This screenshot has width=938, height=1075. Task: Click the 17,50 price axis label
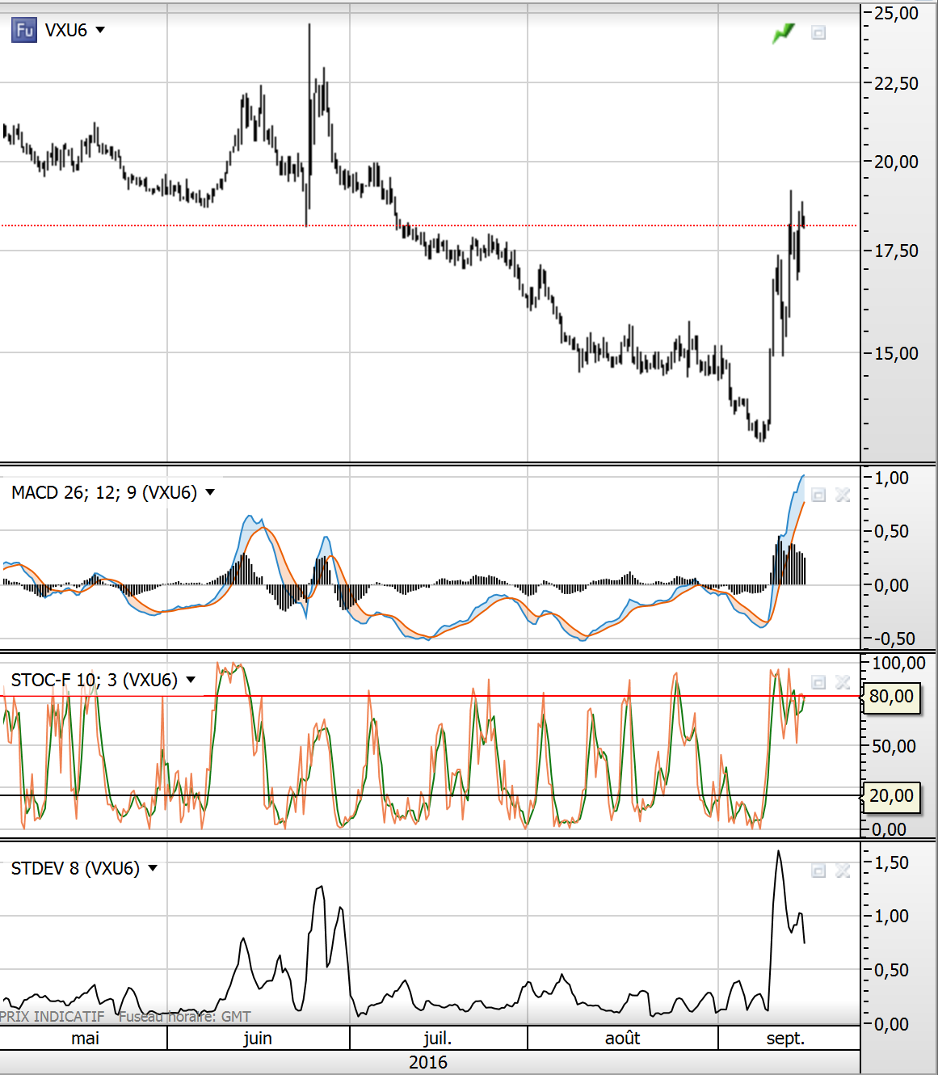tap(897, 251)
